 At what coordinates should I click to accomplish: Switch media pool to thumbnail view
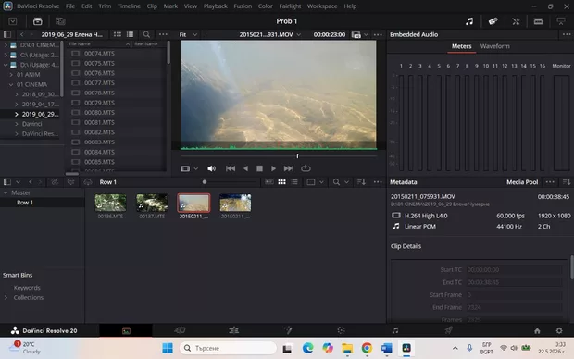[281, 182]
